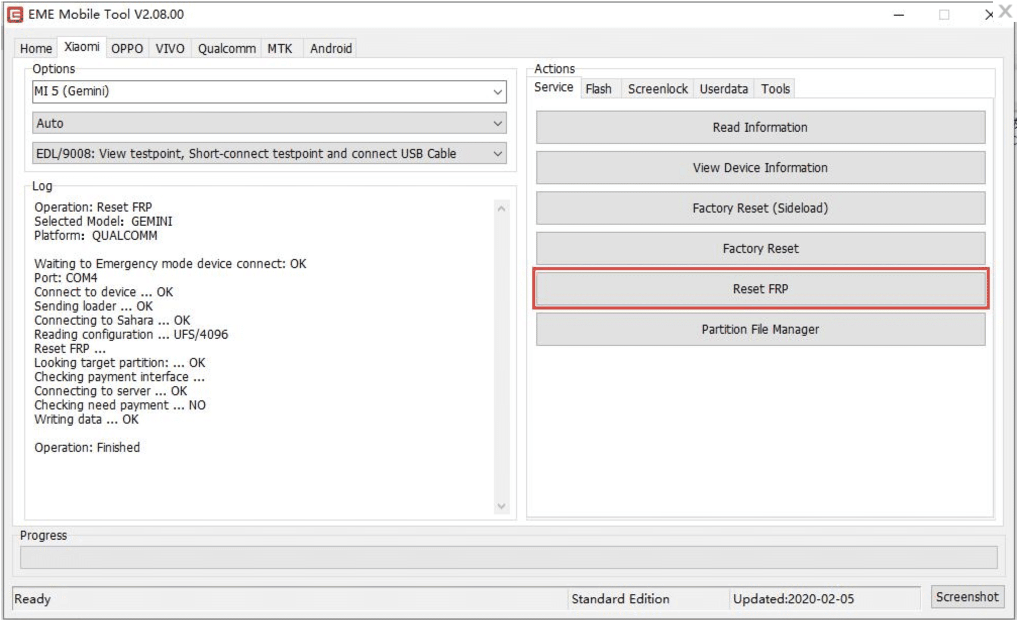Open the OPPO tab

point(127,48)
